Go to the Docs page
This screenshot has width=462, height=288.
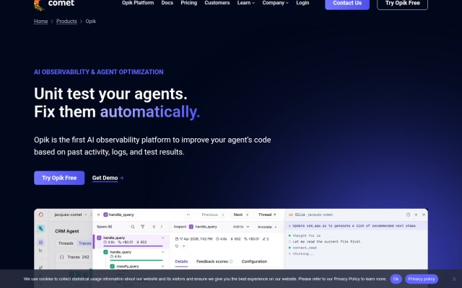click(x=167, y=3)
